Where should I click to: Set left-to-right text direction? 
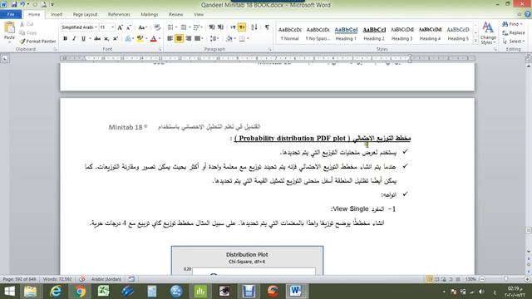click(x=233, y=27)
